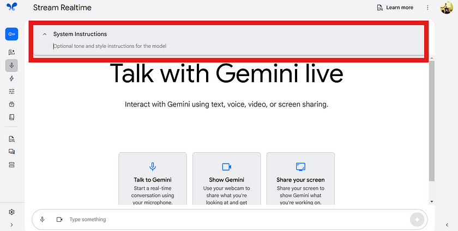Open Settings gear in sidebar
This screenshot has height=231, width=458.
pyautogui.click(x=11, y=212)
